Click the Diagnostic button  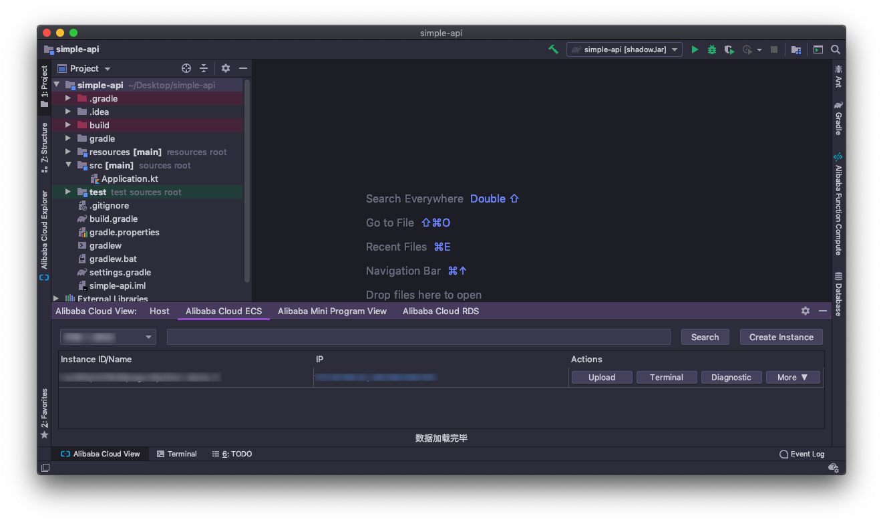[731, 378]
